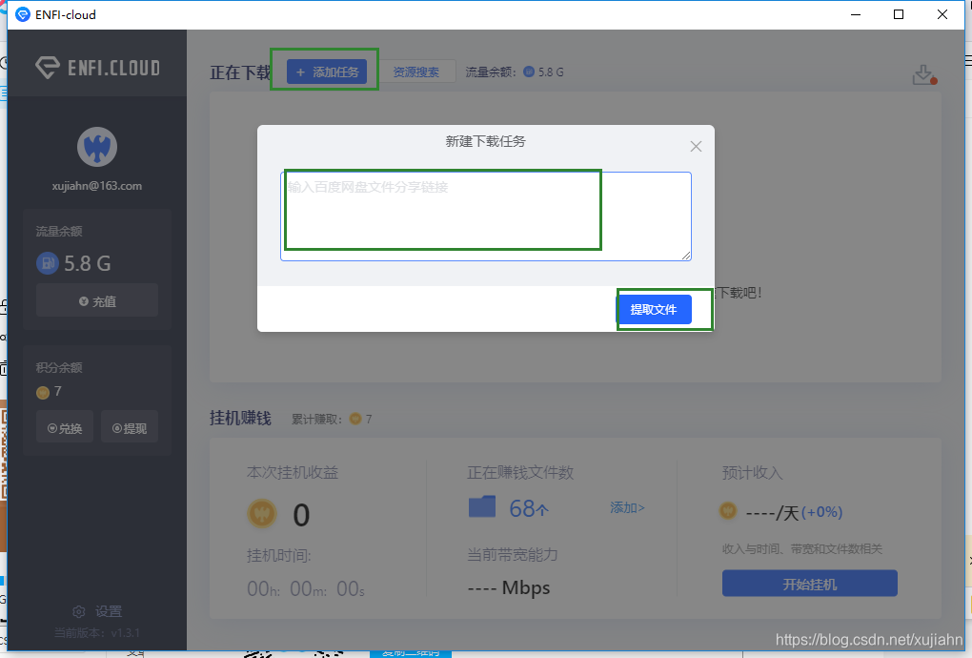Click the points coin icon beside 7 in sidebar
972x658 pixels.
43,392
